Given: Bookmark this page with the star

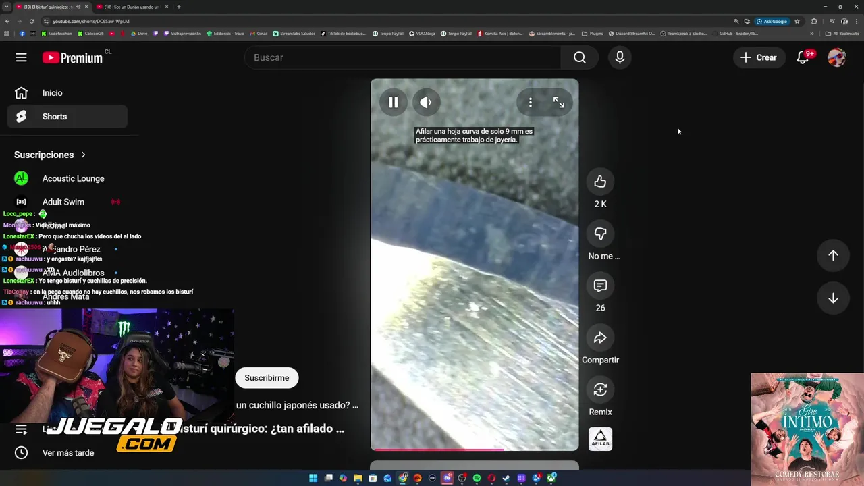Looking at the screenshot, I should pyautogui.click(x=797, y=21).
